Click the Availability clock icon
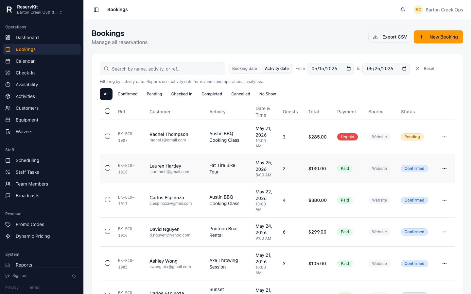 (8, 85)
